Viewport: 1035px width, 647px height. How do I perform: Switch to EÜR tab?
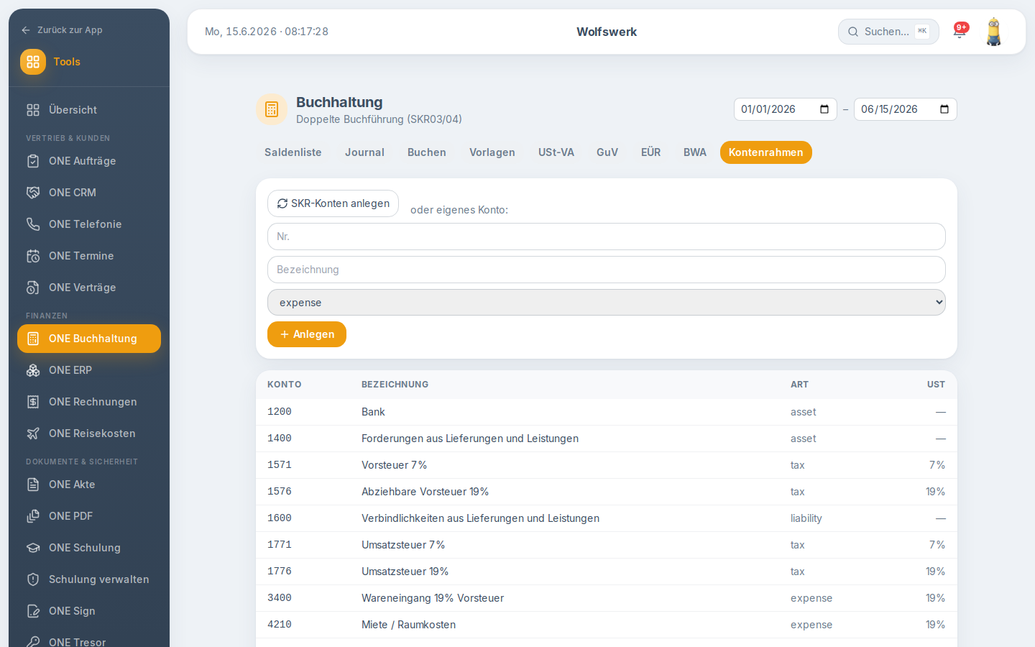click(x=651, y=152)
